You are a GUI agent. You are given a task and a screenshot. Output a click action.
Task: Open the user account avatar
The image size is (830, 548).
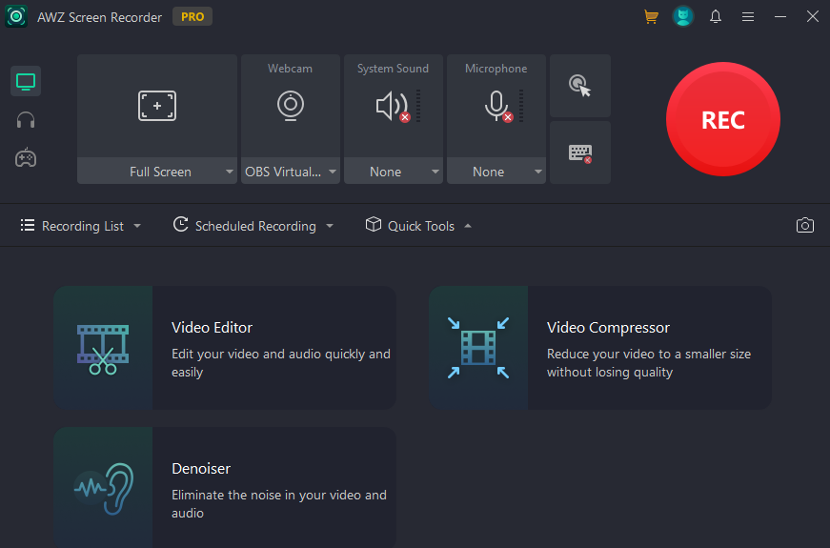click(x=683, y=17)
